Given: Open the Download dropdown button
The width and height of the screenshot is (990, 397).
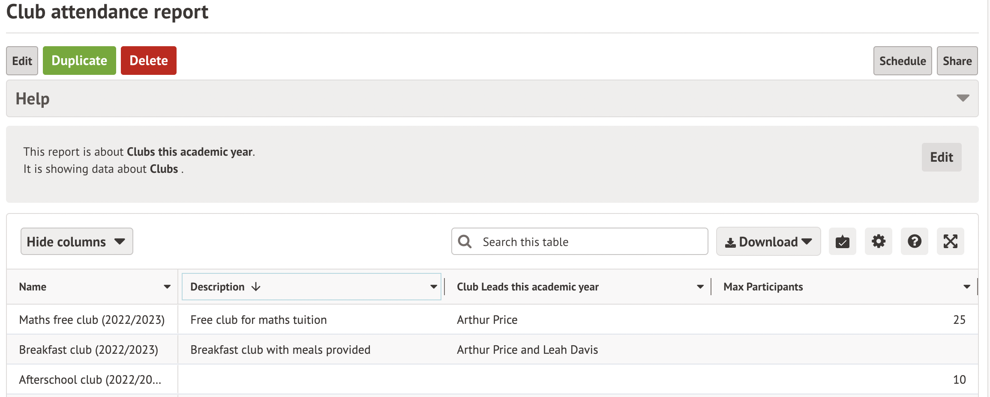Looking at the screenshot, I should pyautogui.click(x=768, y=242).
